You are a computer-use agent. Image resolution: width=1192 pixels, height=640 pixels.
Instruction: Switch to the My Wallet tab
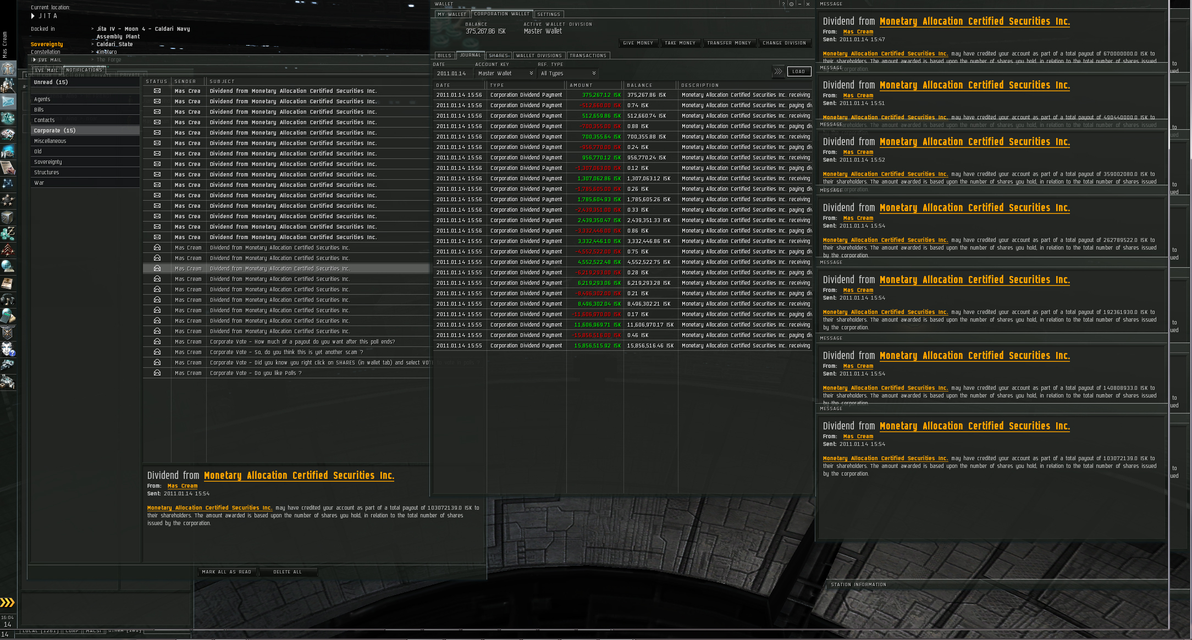click(452, 14)
